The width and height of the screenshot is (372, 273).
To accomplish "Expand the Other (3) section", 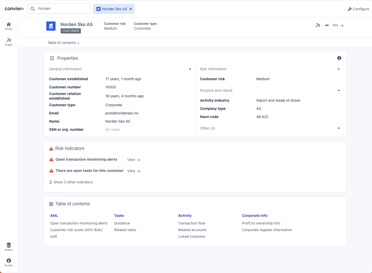I will pos(339,128).
